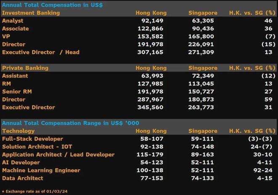Click Solution Architect Hong Kong range 92-138

(x=152, y=147)
